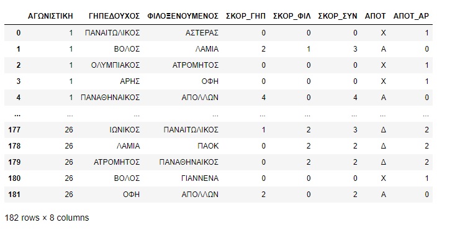Select row index 181
This screenshot has height=230, width=455.
[14, 194]
